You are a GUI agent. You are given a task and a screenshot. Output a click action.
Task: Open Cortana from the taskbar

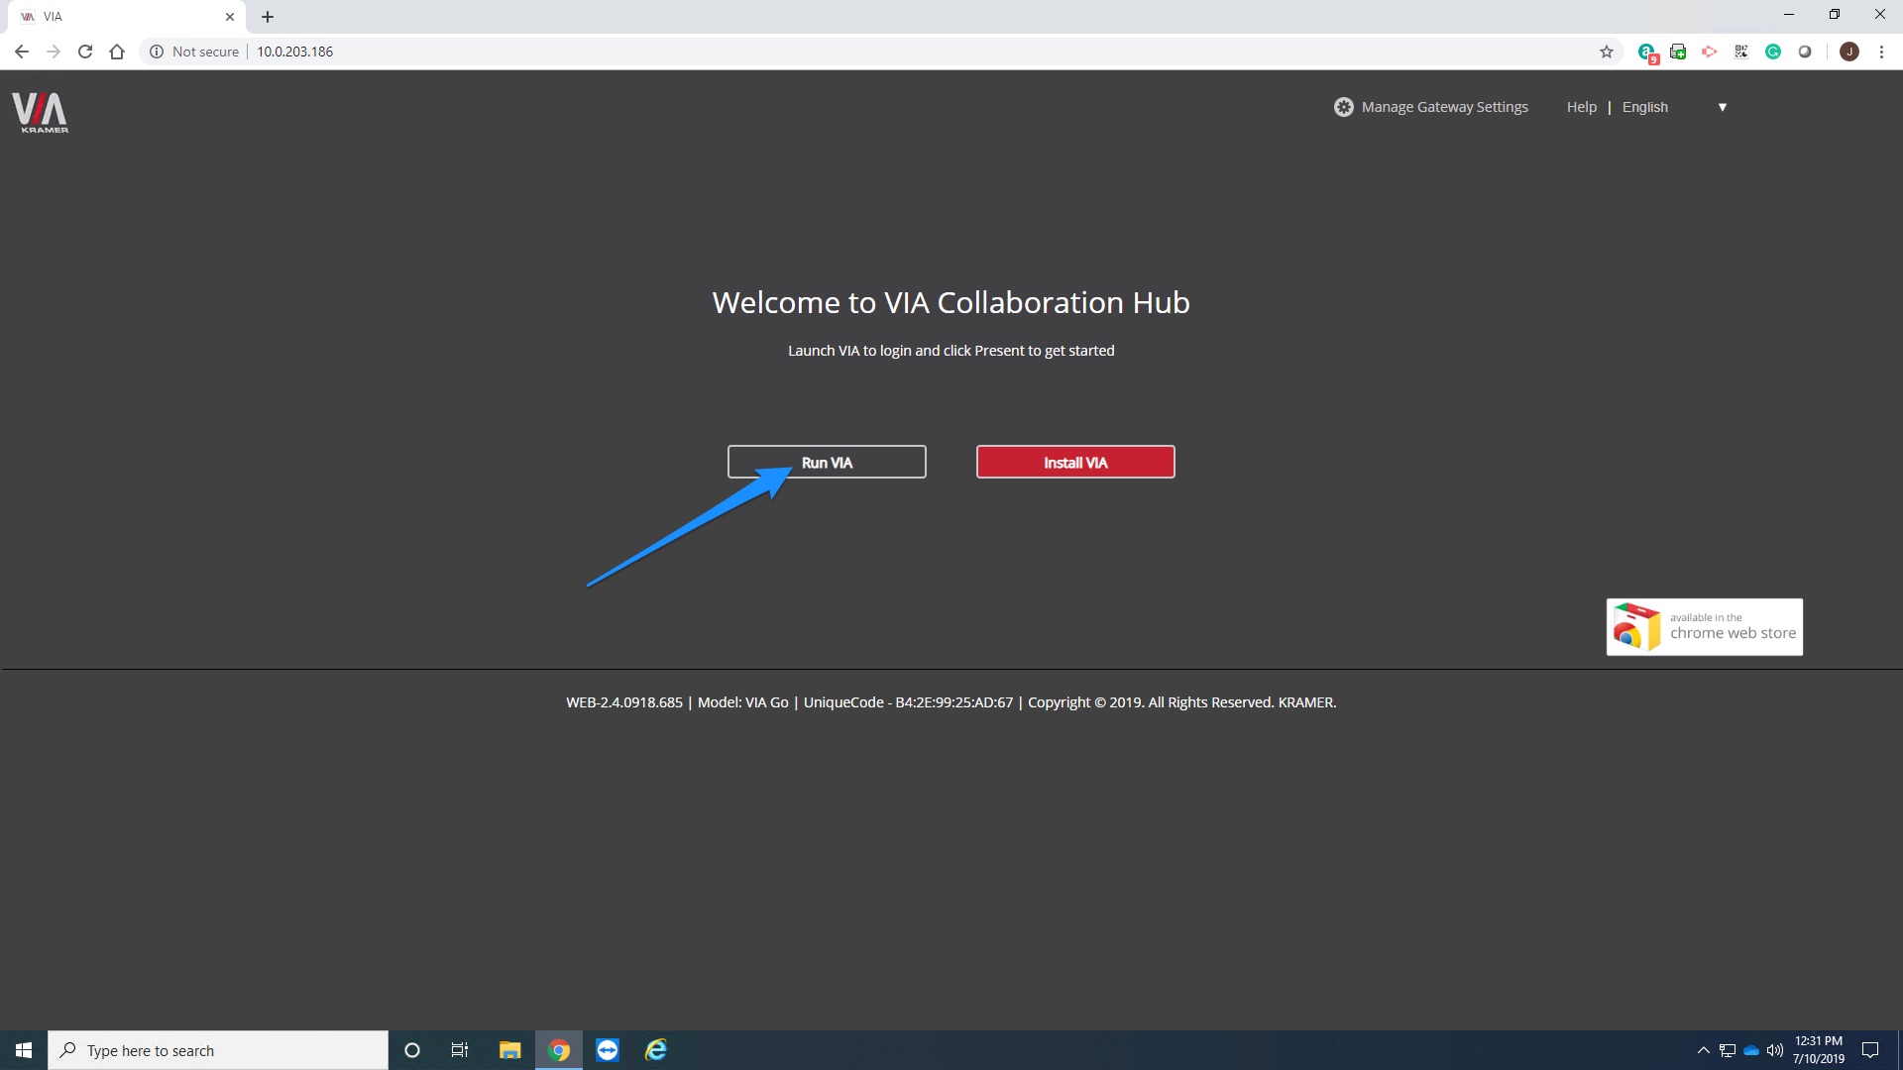click(x=412, y=1050)
